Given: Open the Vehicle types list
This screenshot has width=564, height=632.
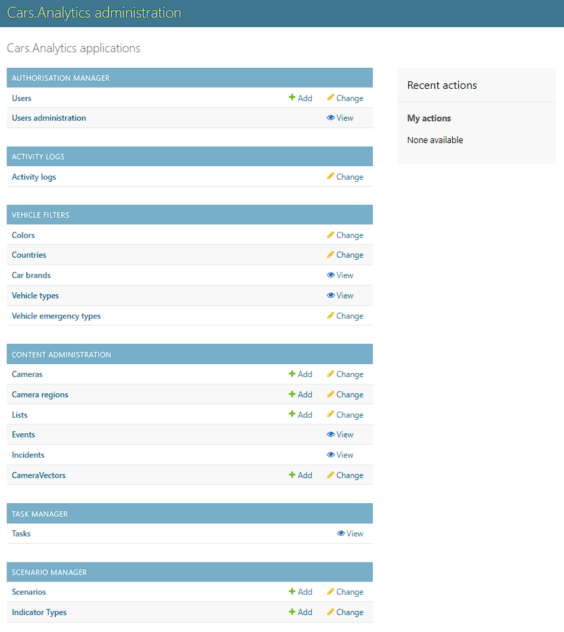Looking at the screenshot, I should tap(35, 295).
